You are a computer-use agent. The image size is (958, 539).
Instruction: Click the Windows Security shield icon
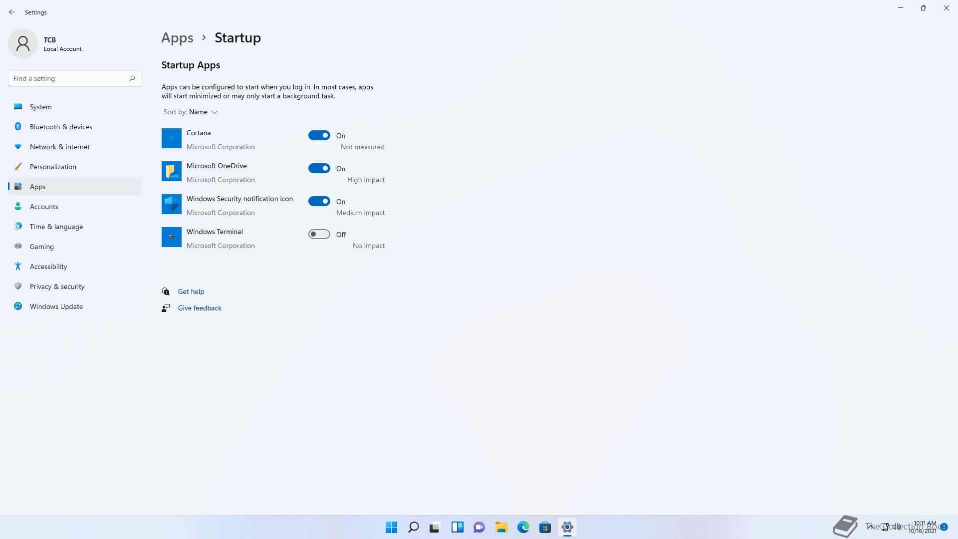pyautogui.click(x=171, y=204)
